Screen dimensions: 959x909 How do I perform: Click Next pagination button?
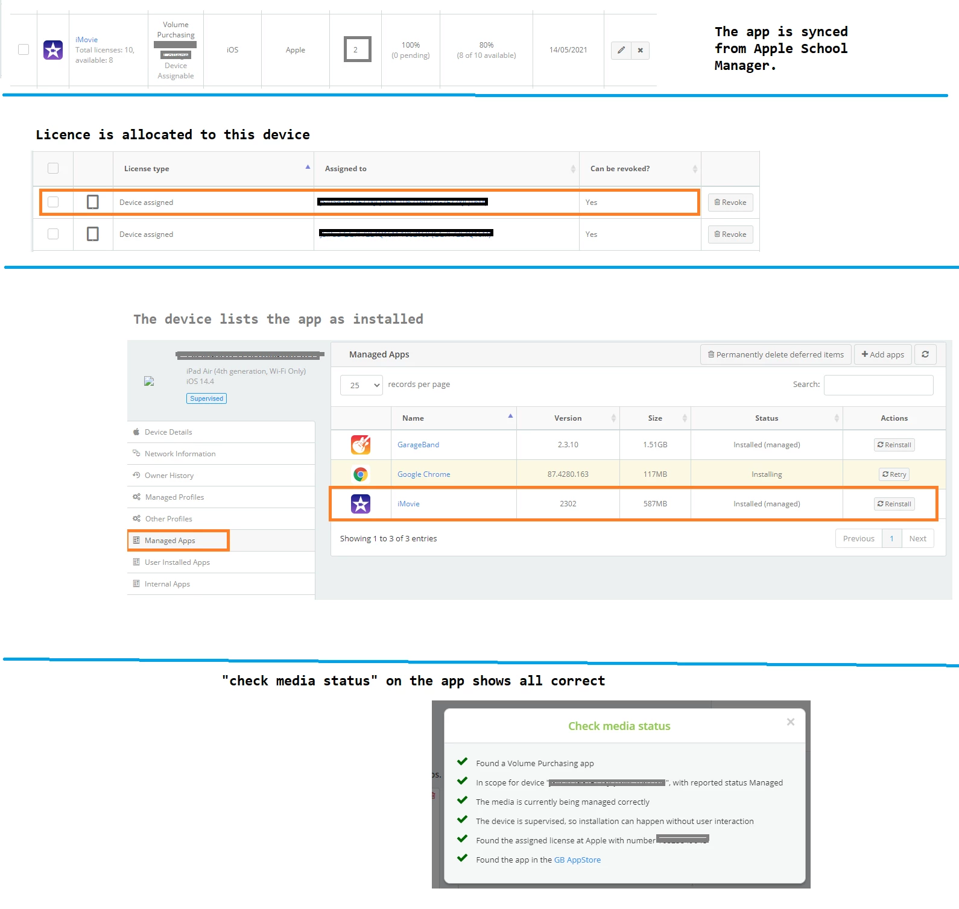pyautogui.click(x=917, y=539)
